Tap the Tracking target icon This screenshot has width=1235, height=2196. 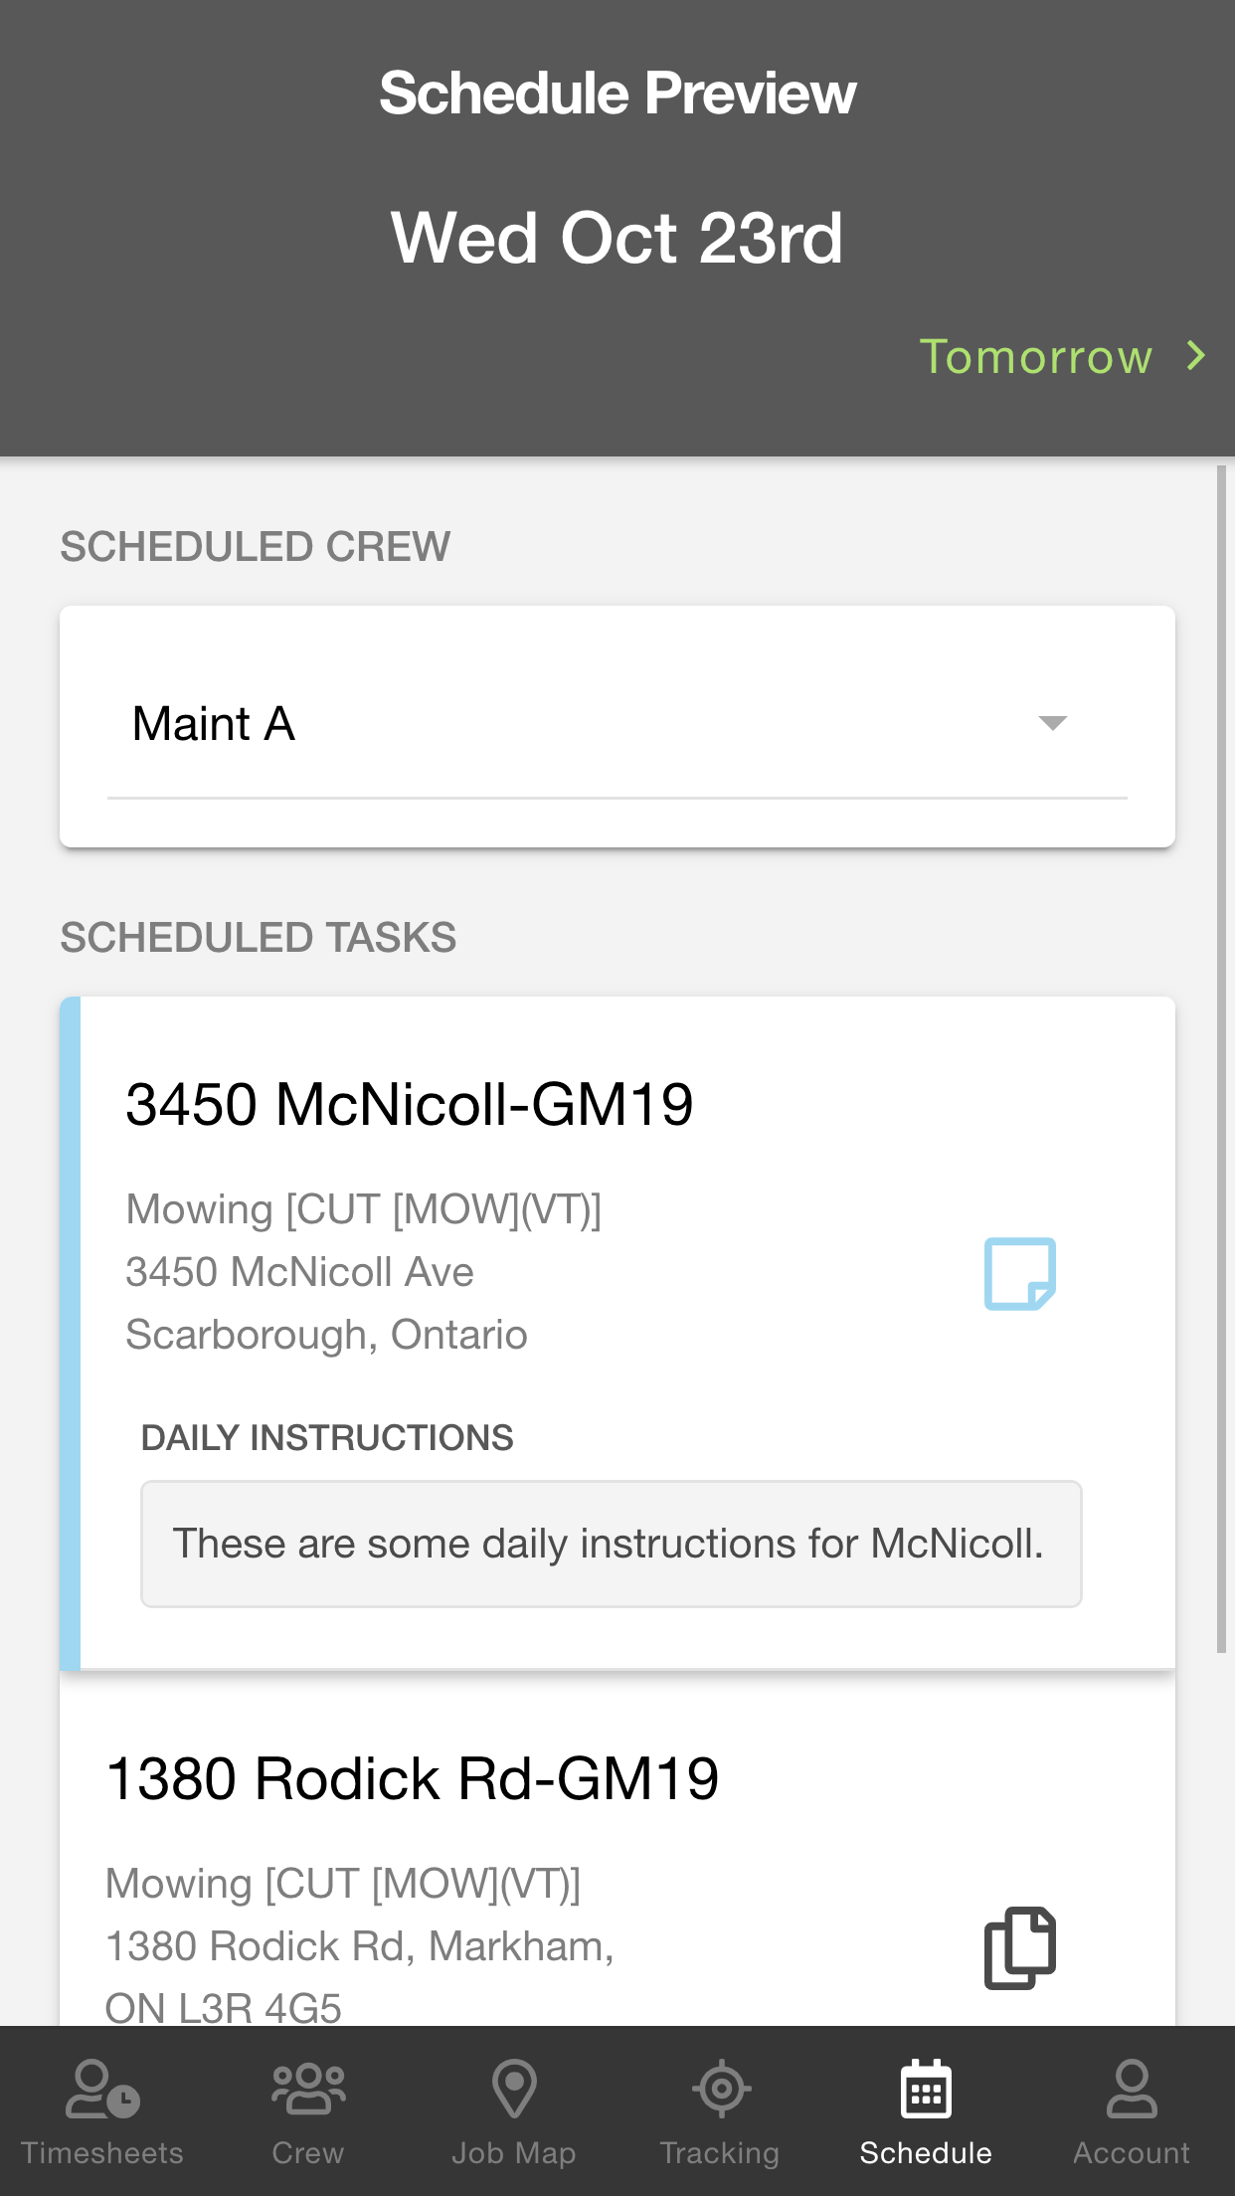720,2089
